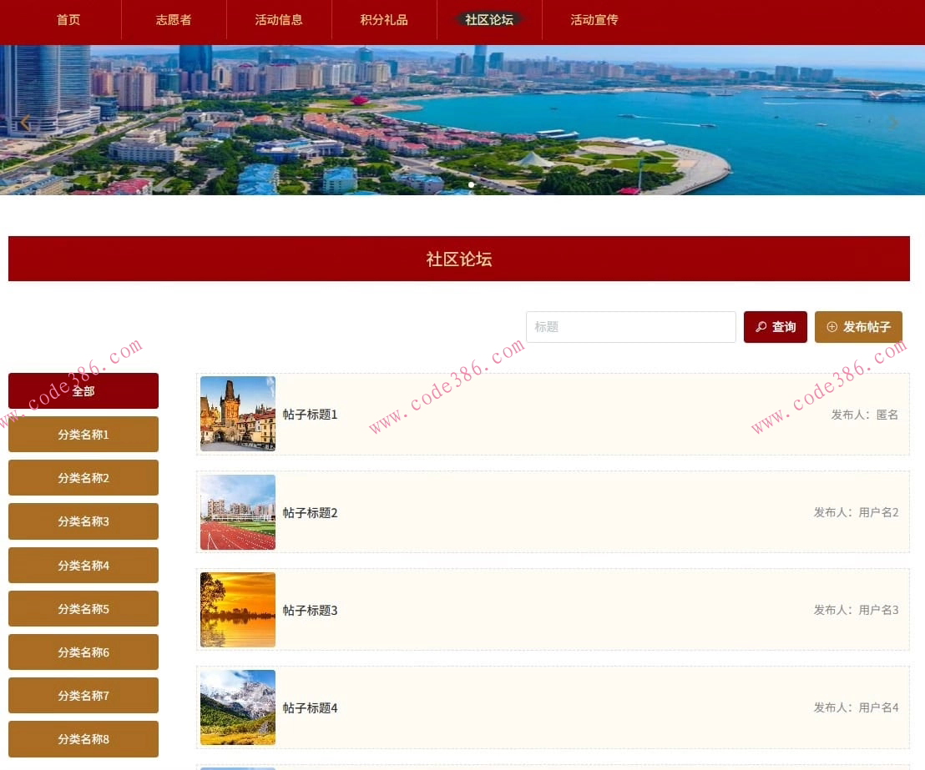925x770 pixels.
Task: Open the 活动宣传 page
Action: click(594, 20)
